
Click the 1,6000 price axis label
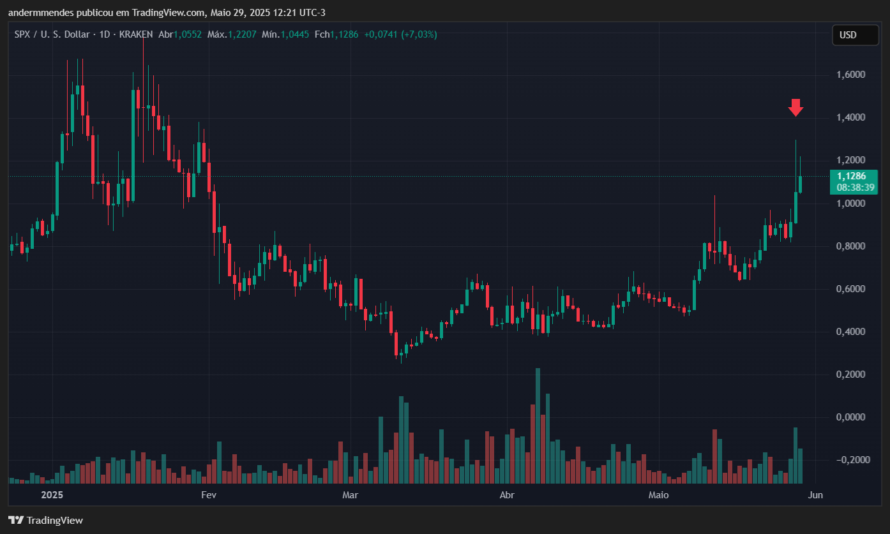[850, 75]
